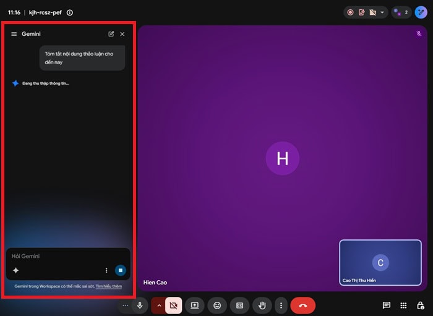Start a new Gemini chat with the edit icon
Screen dimensions: 433x316
[x=111, y=34]
